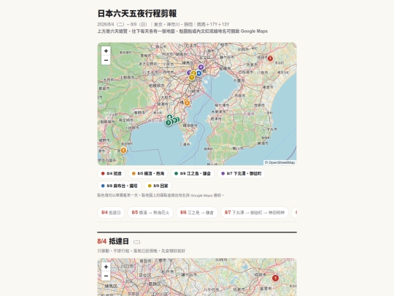
Task: Toggle the 8/4 抵達 red day filter
Action: point(111,173)
